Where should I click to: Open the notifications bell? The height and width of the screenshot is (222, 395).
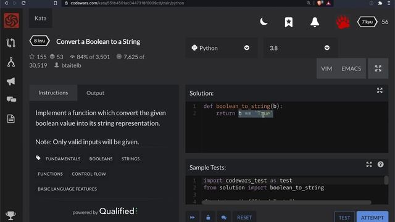click(315, 22)
